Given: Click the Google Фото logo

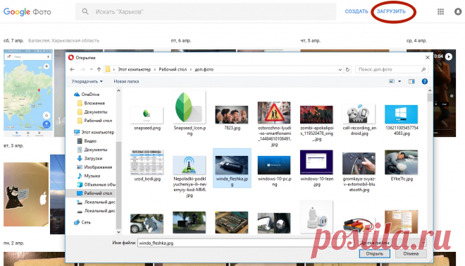Looking at the screenshot, I should tap(27, 12).
